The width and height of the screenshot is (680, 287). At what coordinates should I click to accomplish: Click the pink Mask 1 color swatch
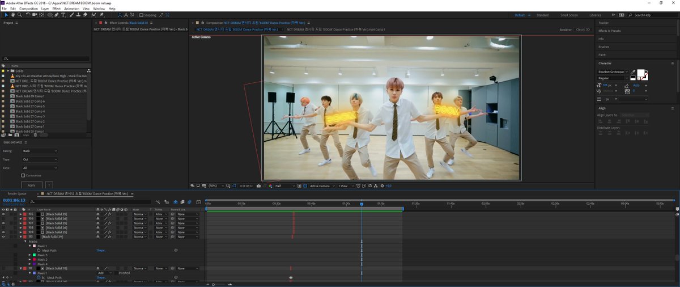tap(34, 246)
